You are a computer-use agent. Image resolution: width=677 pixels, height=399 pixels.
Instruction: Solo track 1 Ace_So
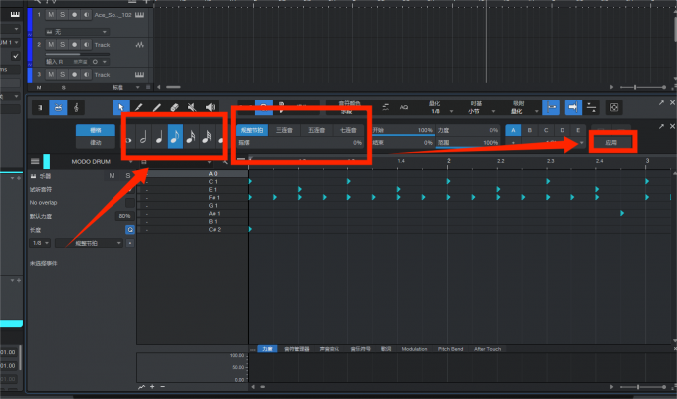(x=63, y=15)
